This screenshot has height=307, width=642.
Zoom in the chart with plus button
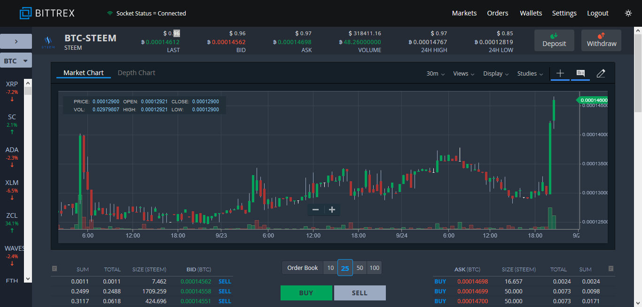click(x=332, y=210)
